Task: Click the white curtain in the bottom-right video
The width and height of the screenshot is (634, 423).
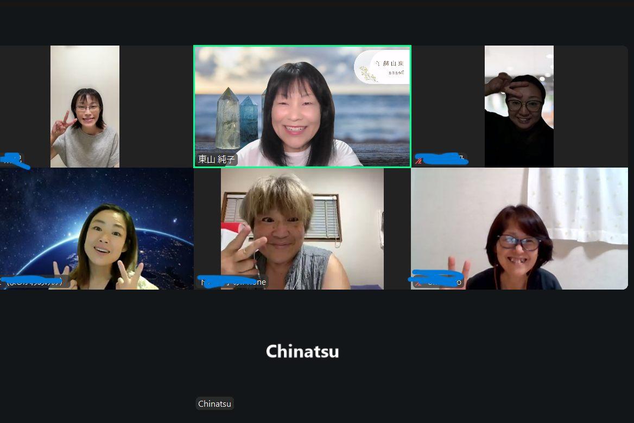Action: 578,205
